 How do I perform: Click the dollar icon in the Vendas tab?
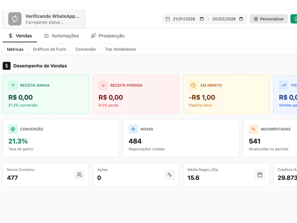pyautogui.click(x=11, y=36)
